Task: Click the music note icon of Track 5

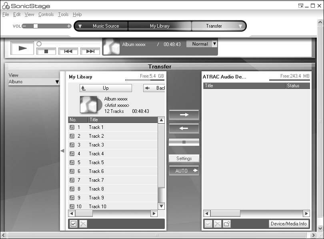Action: pyautogui.click(x=72, y=163)
